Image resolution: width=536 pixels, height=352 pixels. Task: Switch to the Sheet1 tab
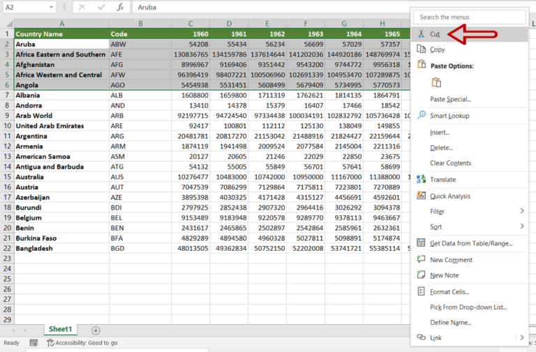pos(61,329)
